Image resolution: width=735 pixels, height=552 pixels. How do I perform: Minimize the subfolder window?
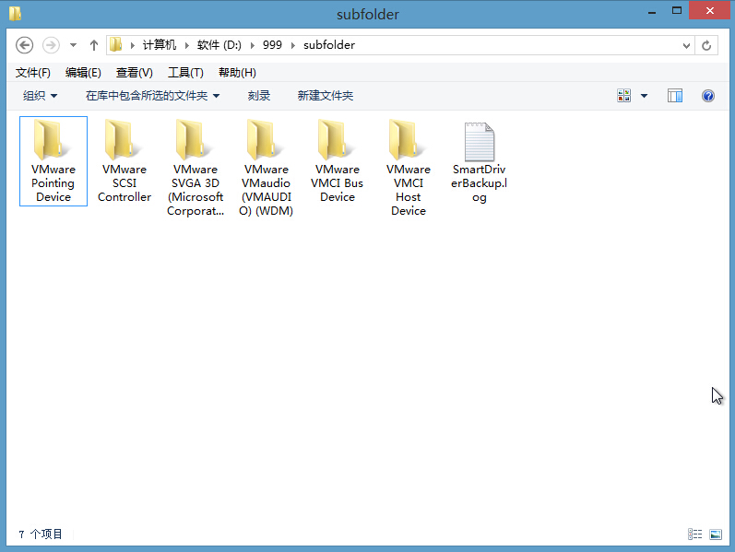[652, 11]
